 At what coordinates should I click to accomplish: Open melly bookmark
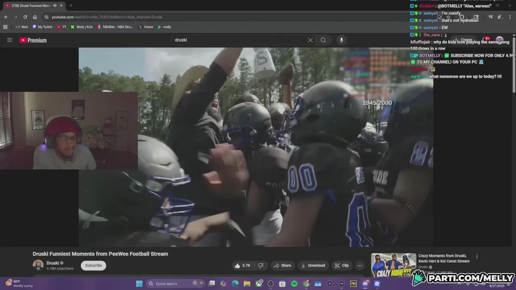(x=164, y=27)
